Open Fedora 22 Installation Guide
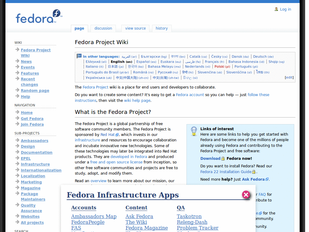 click(226, 172)
